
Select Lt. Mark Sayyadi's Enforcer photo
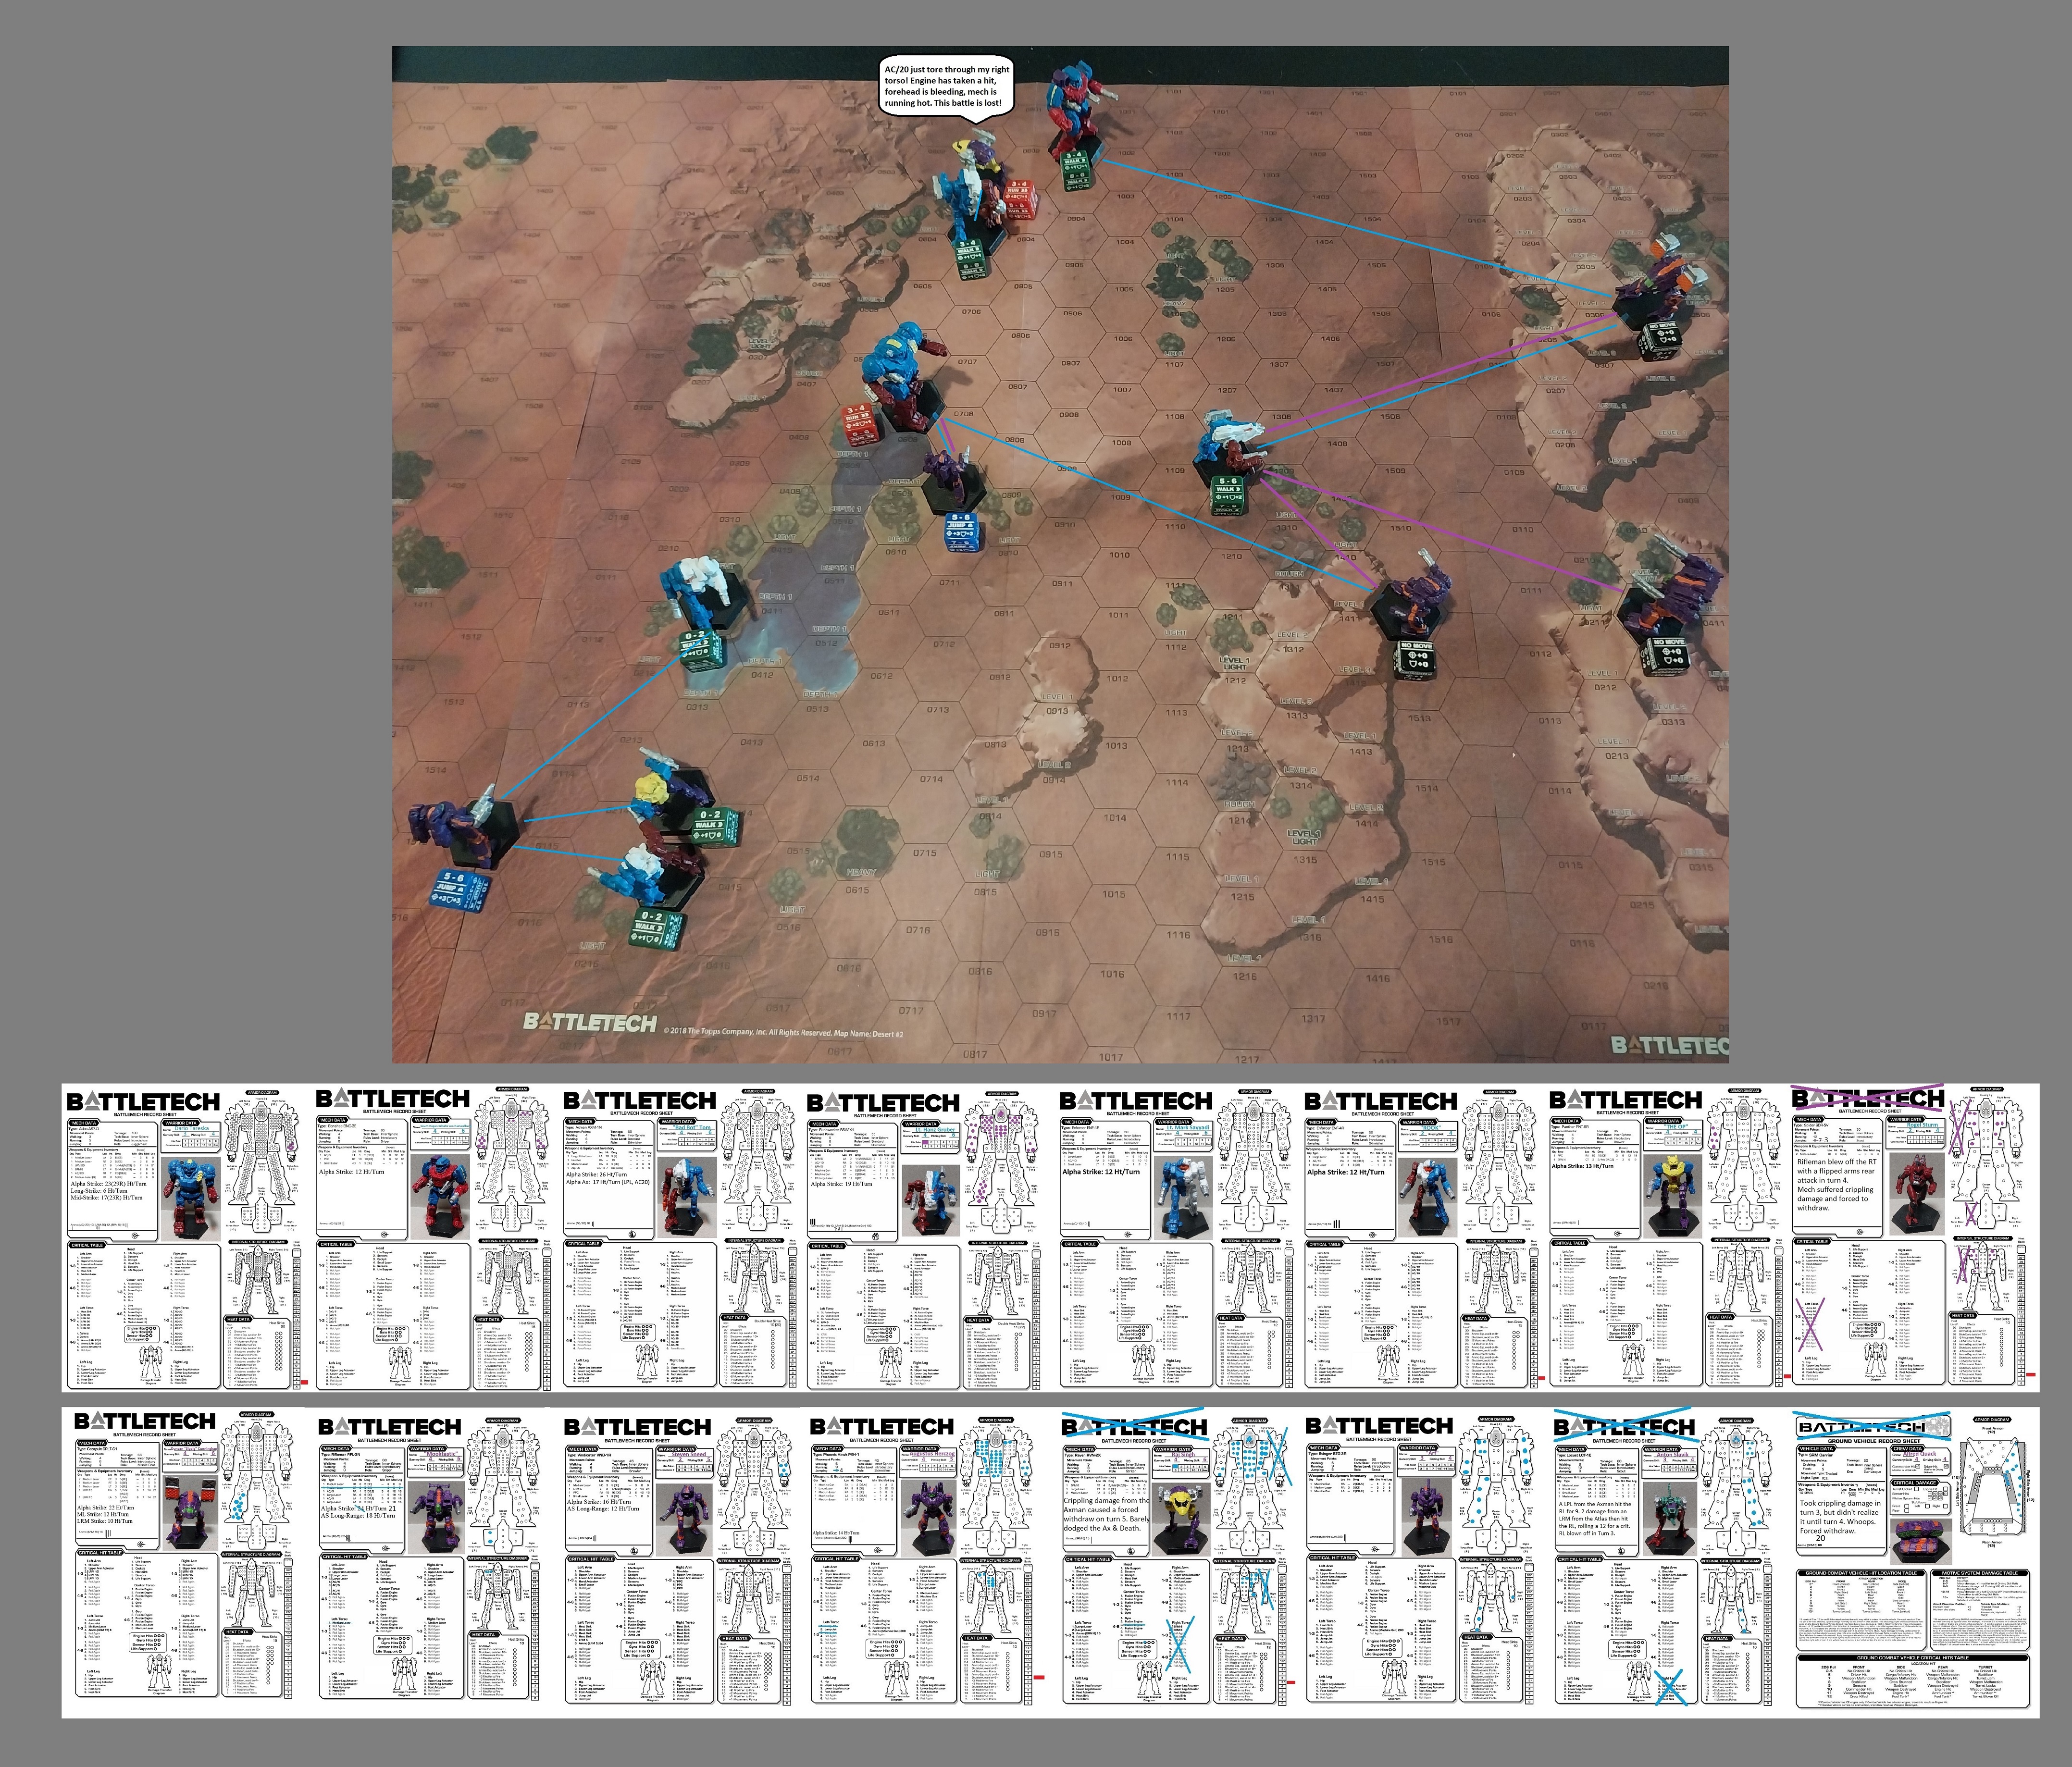coord(1184,1197)
